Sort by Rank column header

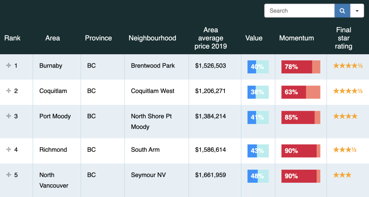pyautogui.click(x=12, y=38)
